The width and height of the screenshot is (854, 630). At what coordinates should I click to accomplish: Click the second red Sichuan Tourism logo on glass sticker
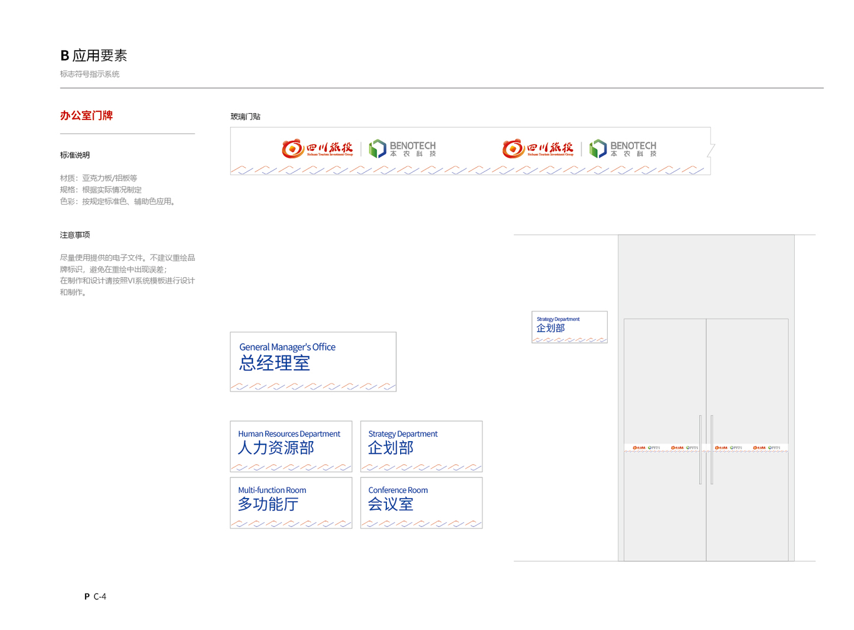pyautogui.click(x=538, y=148)
